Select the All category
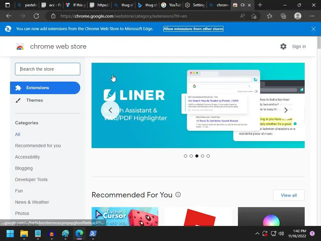Image resolution: width=321 pixels, height=241 pixels. [x=18, y=134]
